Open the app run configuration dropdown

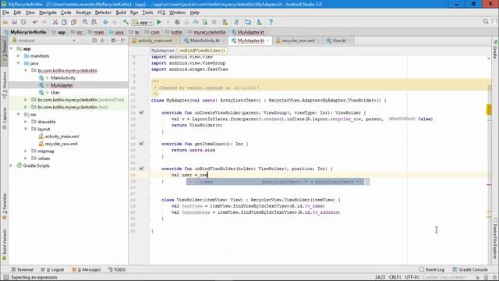tap(143, 23)
